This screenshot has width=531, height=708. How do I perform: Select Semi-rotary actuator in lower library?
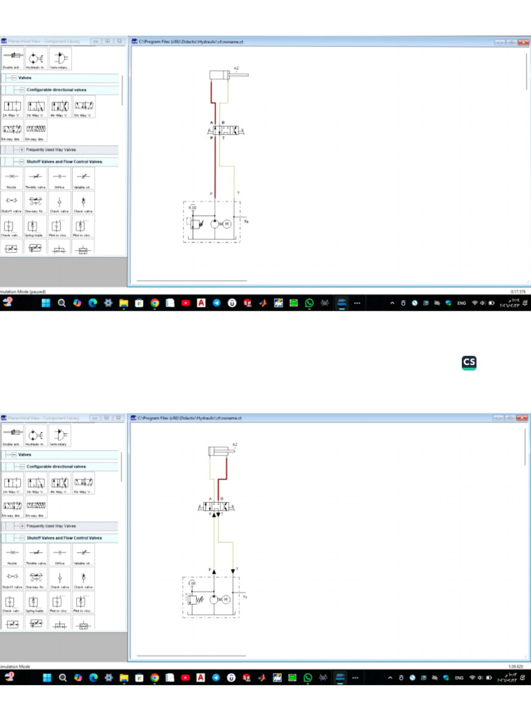(x=59, y=436)
